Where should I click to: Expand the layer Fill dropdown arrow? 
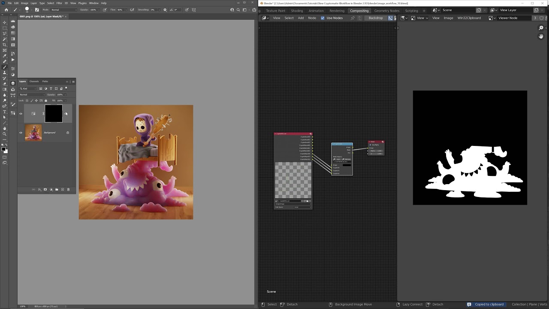coord(65,100)
